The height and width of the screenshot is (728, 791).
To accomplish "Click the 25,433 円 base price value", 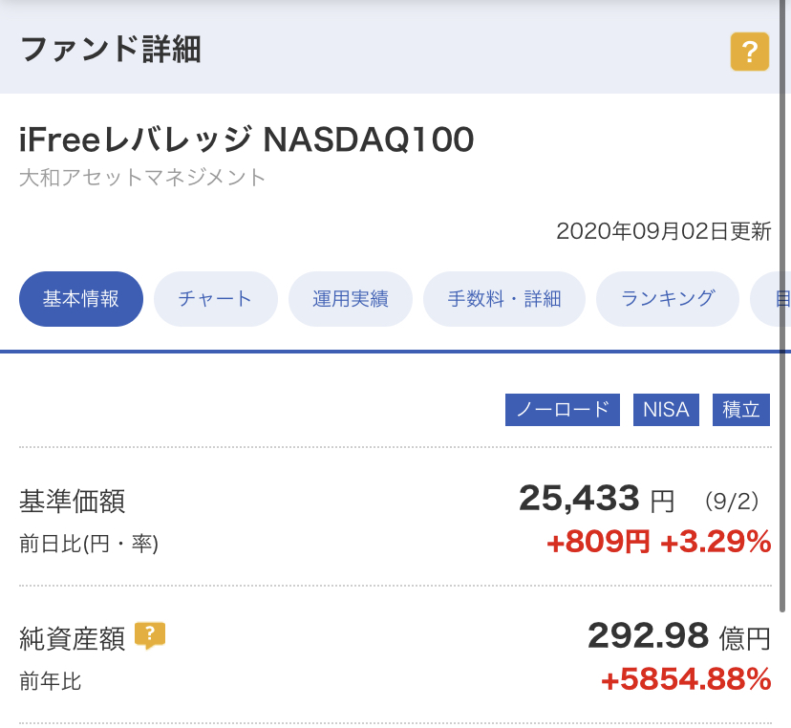I will click(x=597, y=499).
